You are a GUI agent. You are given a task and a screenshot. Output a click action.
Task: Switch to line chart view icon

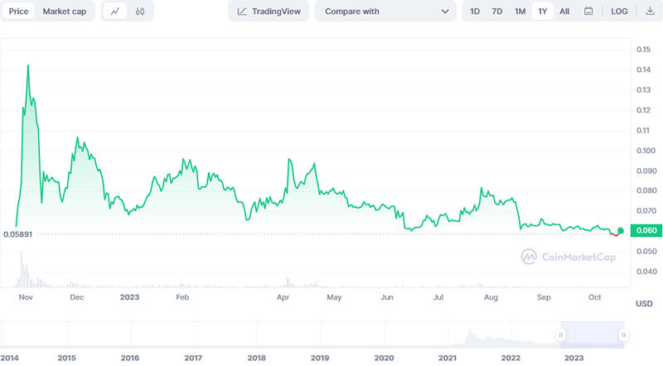click(115, 12)
